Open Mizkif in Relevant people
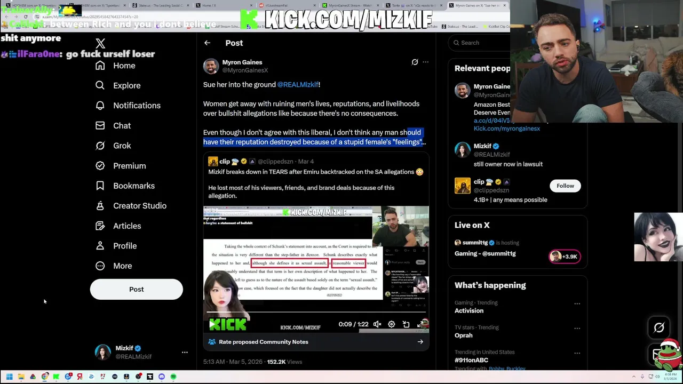This screenshot has height=384, width=683. click(x=482, y=146)
